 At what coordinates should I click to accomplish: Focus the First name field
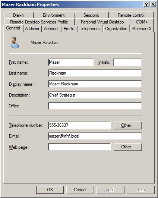(x=71, y=62)
